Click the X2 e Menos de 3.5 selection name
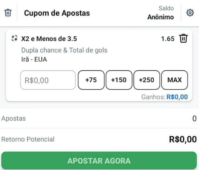 [49, 39]
